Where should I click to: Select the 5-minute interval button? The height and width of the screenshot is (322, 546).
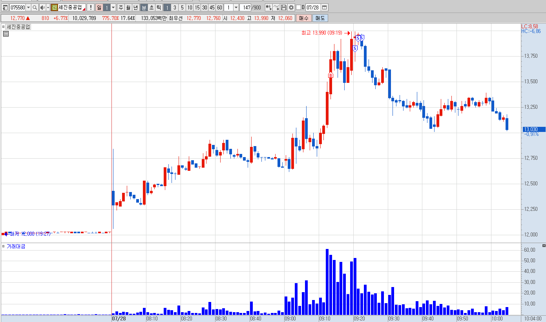point(182,7)
